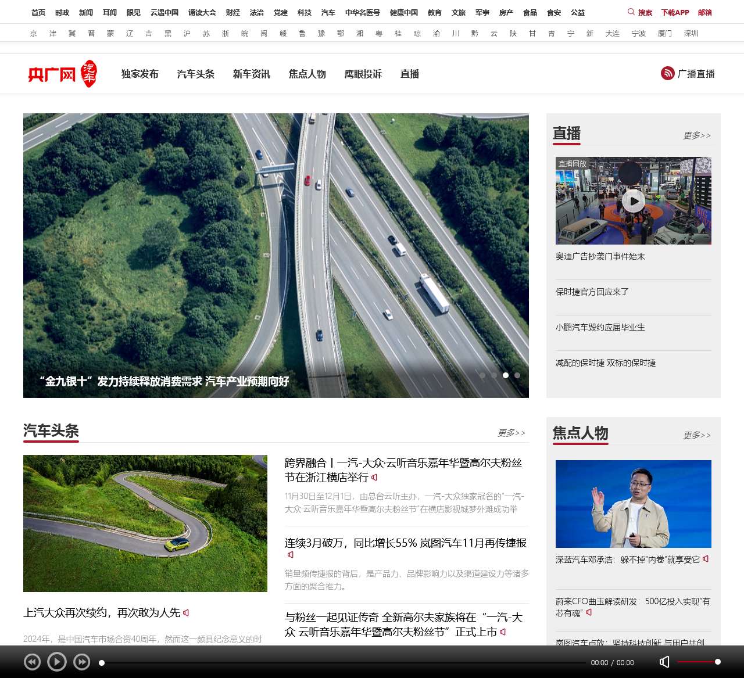The image size is (744, 678).
Task: Click the audio progress bar handle
Action: pos(102,662)
